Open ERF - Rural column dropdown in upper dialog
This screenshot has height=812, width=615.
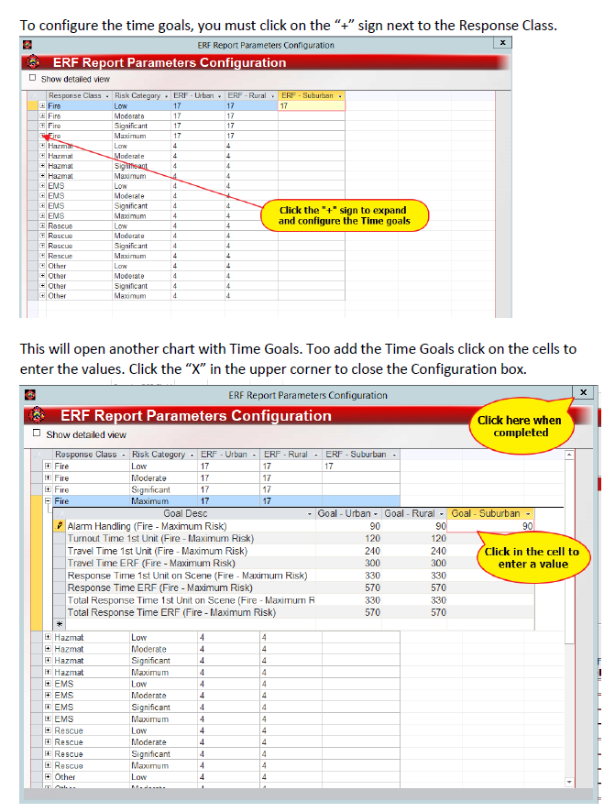point(273,96)
